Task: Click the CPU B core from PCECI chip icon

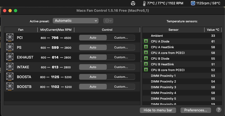Action: [x=146, y=70]
